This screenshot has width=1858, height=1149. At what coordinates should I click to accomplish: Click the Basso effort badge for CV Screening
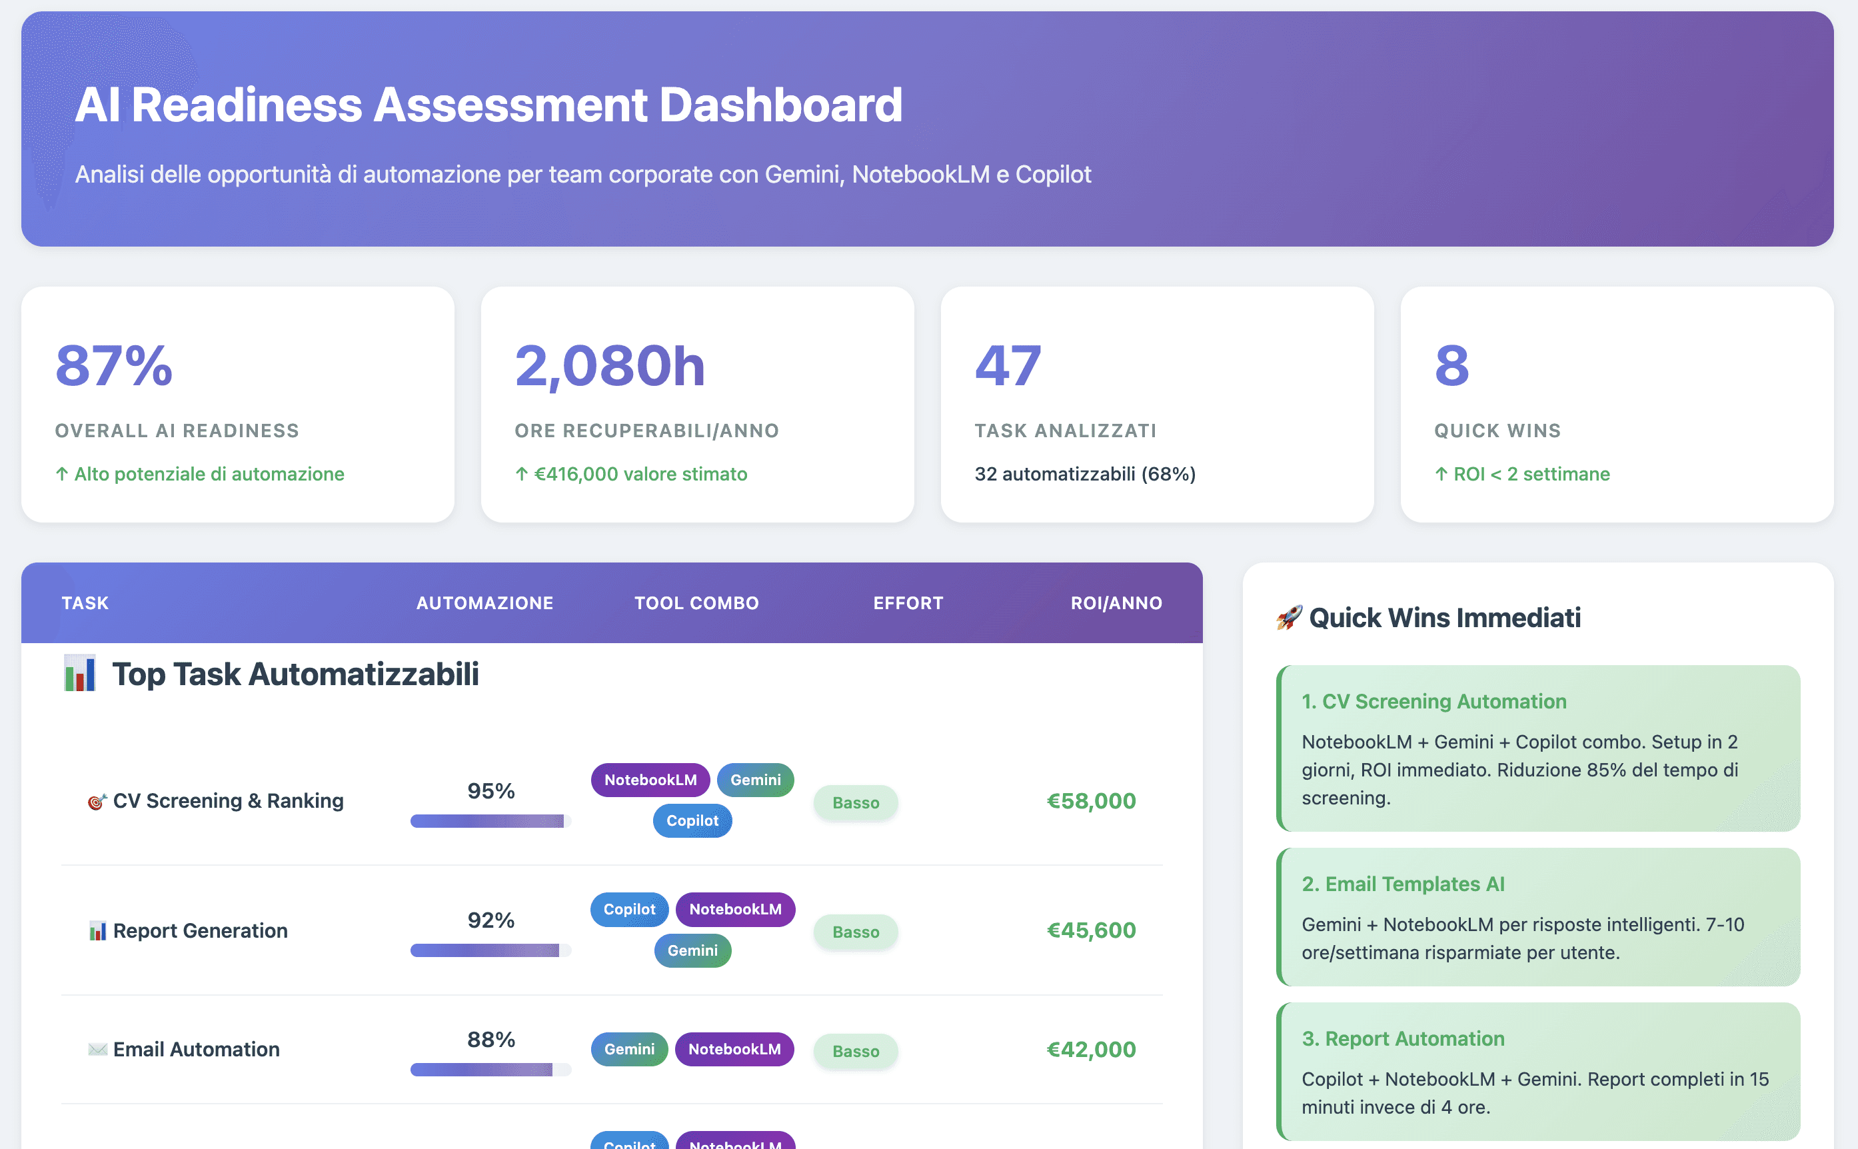(856, 803)
